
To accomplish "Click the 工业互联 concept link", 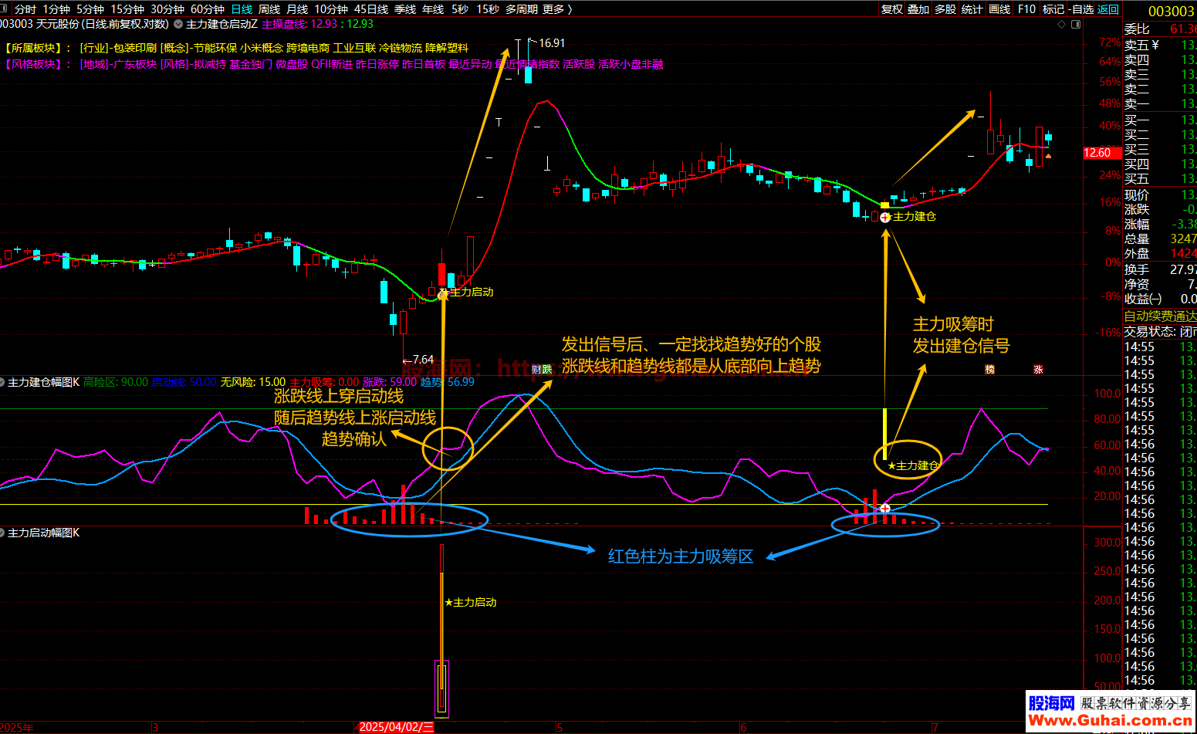I will click(354, 48).
